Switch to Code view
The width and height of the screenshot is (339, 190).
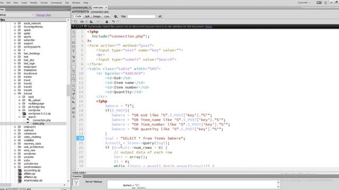[x=78, y=16]
